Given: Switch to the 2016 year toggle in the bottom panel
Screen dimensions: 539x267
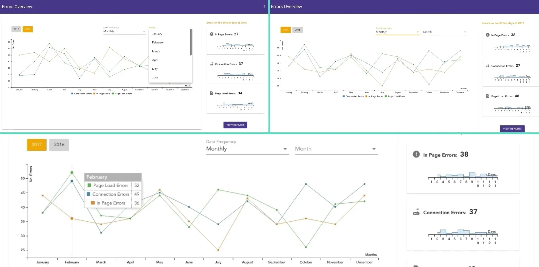Looking at the screenshot, I should coord(59,145).
